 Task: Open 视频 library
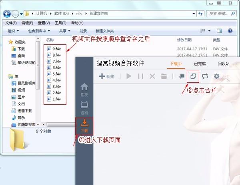coord(18,90)
